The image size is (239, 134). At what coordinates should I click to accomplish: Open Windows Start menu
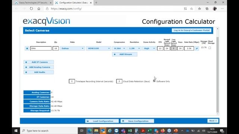click(x=16, y=131)
